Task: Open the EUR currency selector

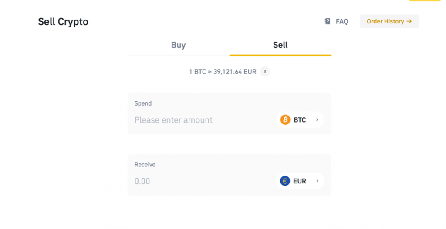Action: click(300, 181)
